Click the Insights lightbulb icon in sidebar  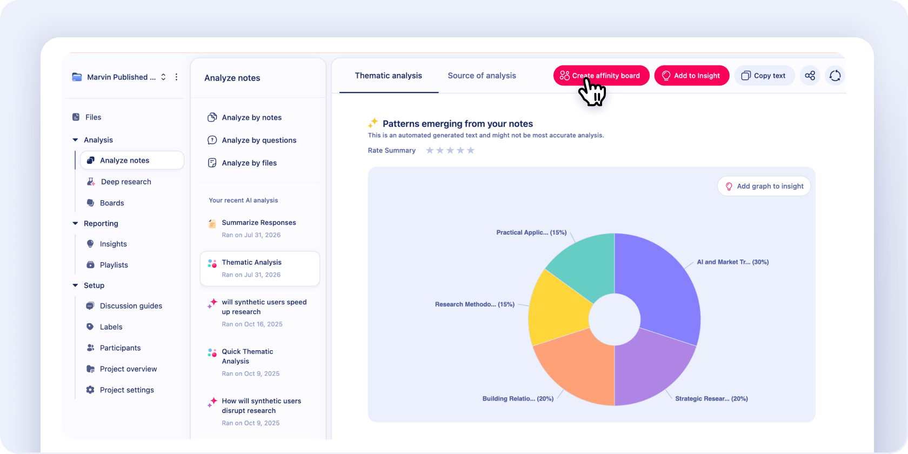pyautogui.click(x=90, y=244)
